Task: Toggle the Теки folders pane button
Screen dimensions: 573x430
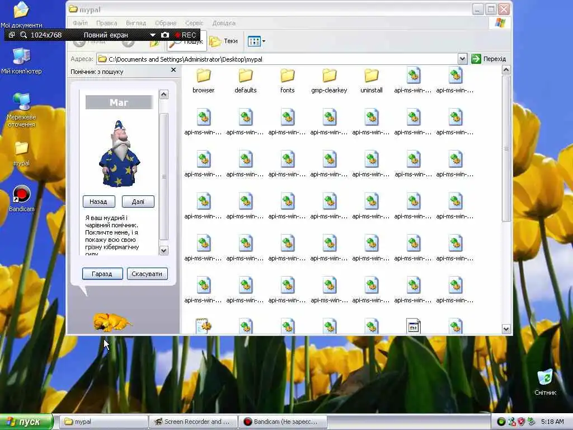Action: click(x=224, y=41)
